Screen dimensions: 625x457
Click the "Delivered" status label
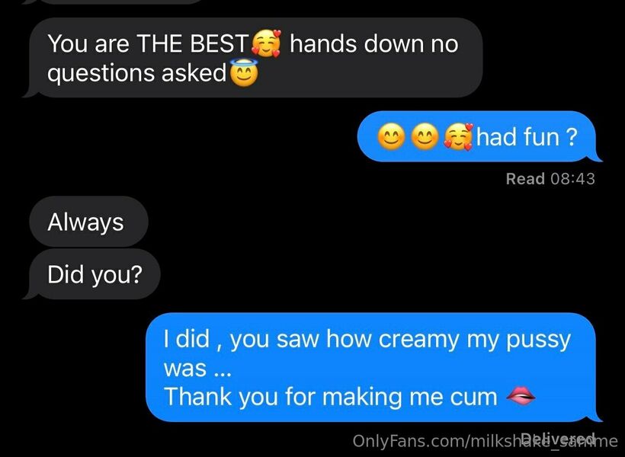click(x=558, y=437)
